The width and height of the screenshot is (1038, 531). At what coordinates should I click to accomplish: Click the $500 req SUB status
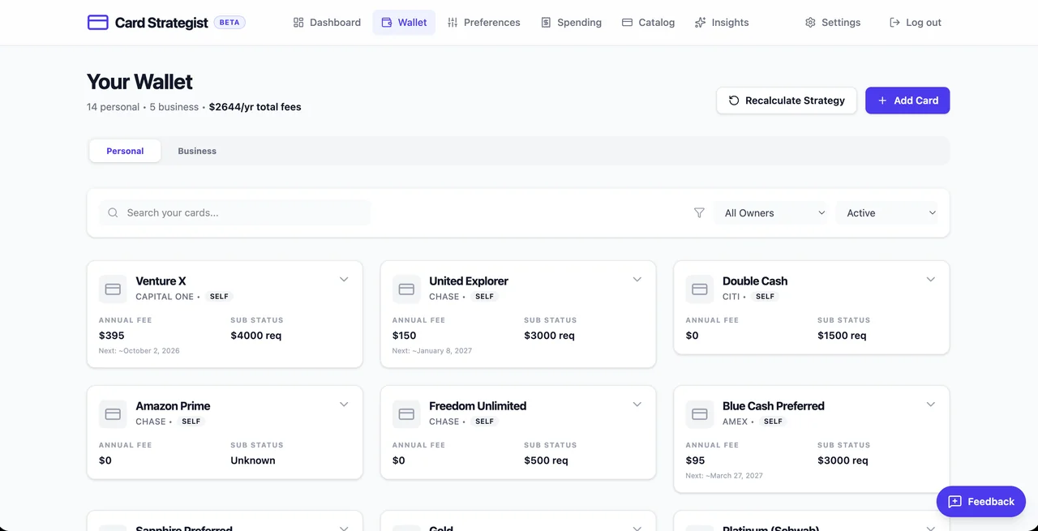pos(546,460)
